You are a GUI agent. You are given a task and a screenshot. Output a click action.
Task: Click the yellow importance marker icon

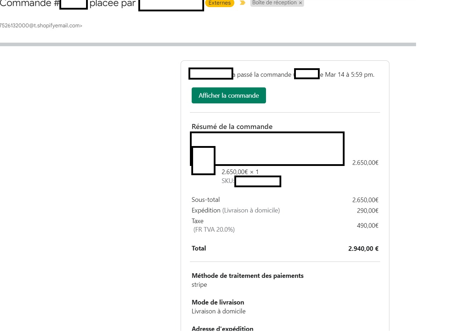tap(243, 3)
